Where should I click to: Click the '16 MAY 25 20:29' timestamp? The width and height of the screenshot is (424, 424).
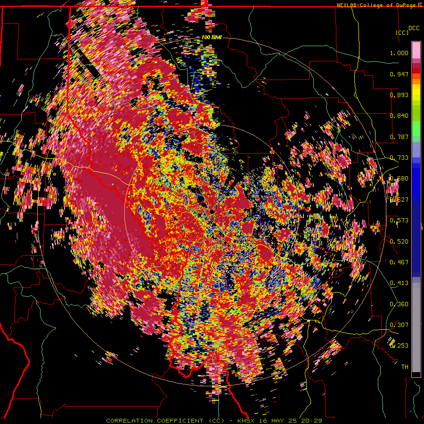pyautogui.click(x=290, y=421)
